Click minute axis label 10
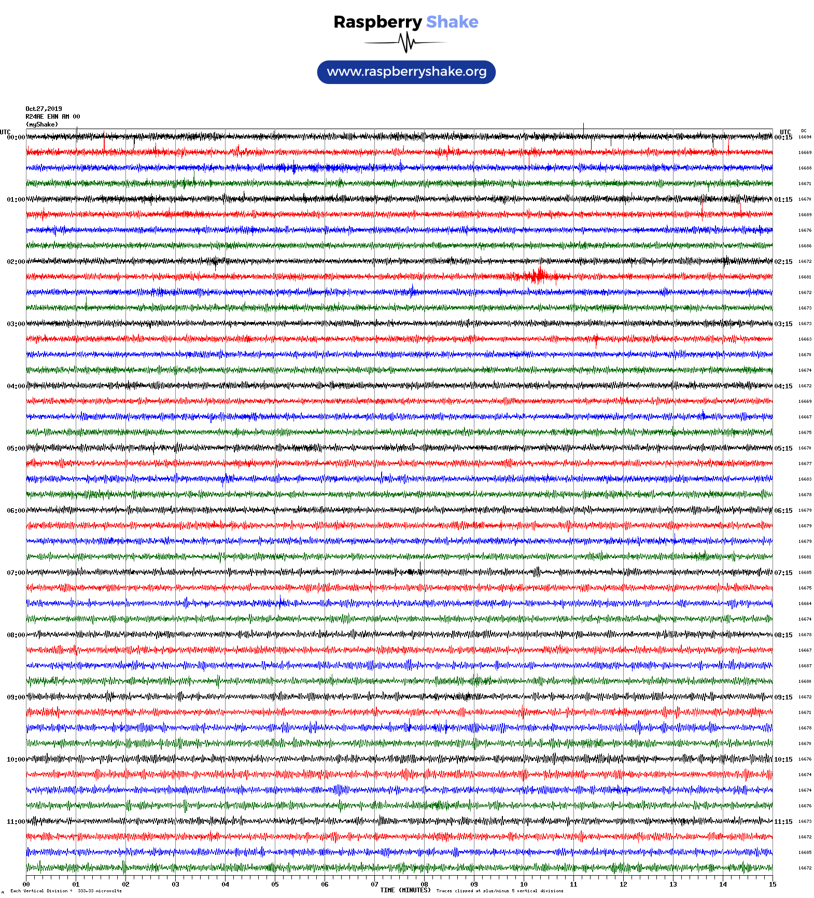This screenshot has width=814, height=898. (524, 885)
